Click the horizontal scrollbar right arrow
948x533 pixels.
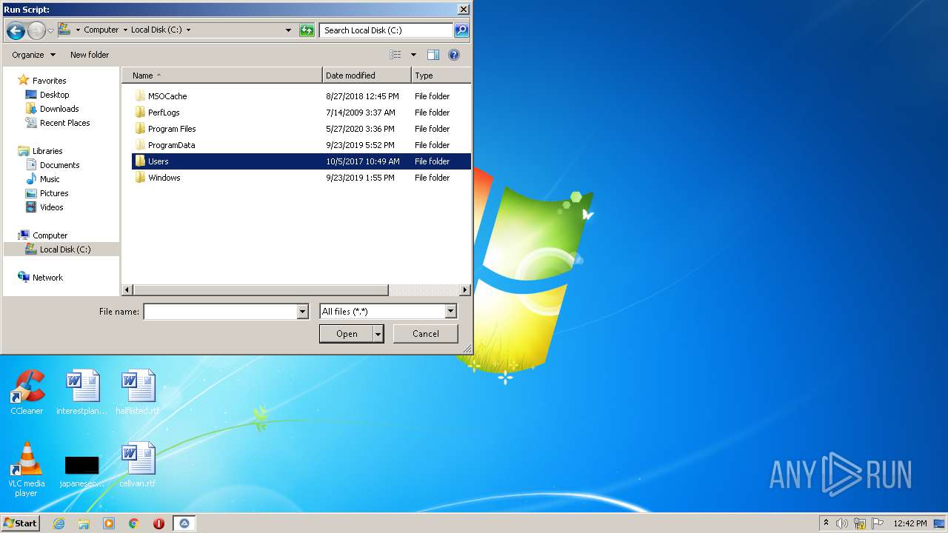465,290
